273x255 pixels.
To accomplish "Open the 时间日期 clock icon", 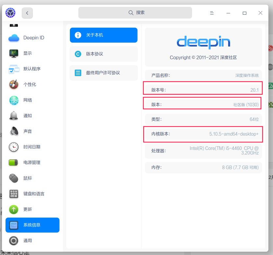I will (x=14, y=147).
